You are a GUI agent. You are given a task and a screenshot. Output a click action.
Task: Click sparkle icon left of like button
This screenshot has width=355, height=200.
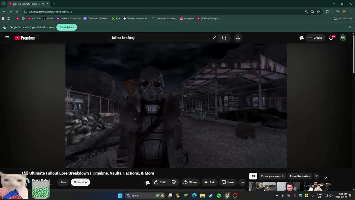(148, 182)
